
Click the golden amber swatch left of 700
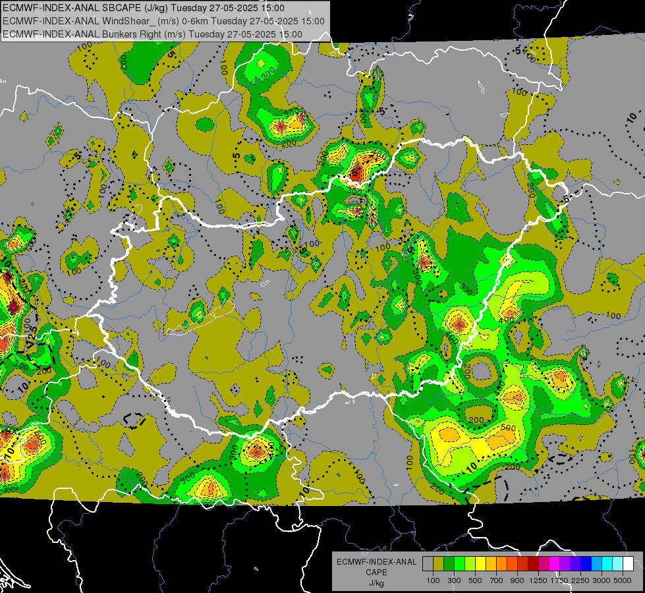pos(491,564)
